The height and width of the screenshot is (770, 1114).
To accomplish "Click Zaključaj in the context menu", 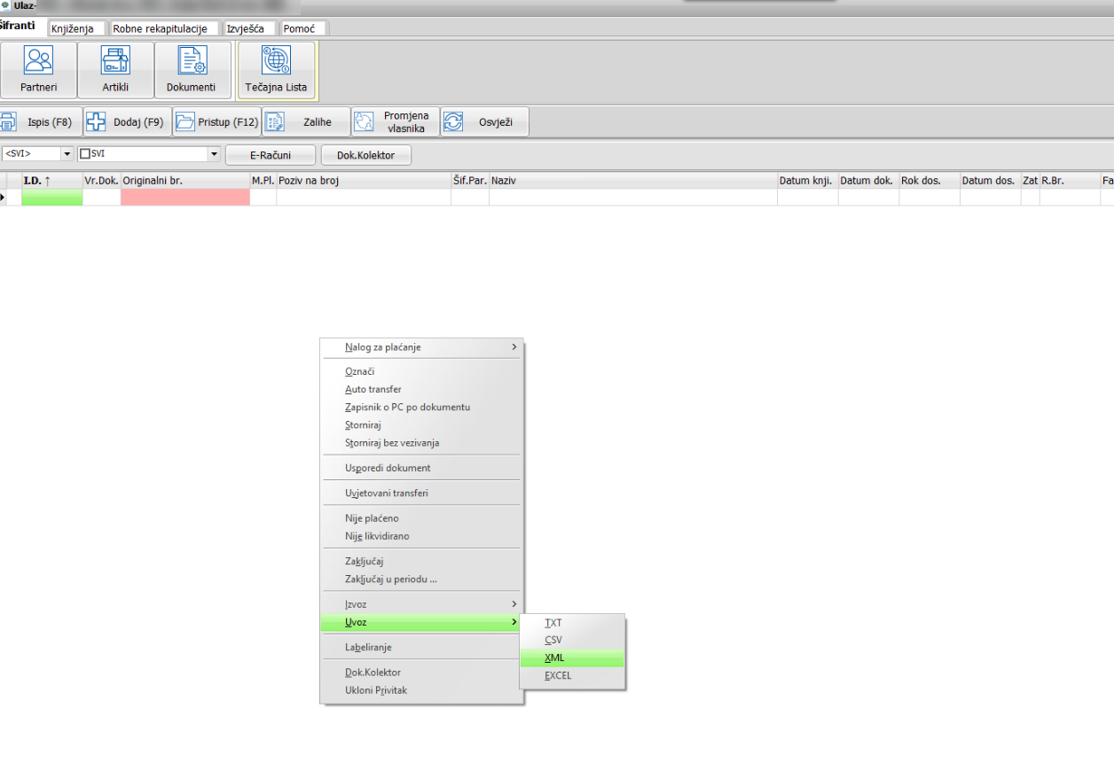I will [x=364, y=561].
